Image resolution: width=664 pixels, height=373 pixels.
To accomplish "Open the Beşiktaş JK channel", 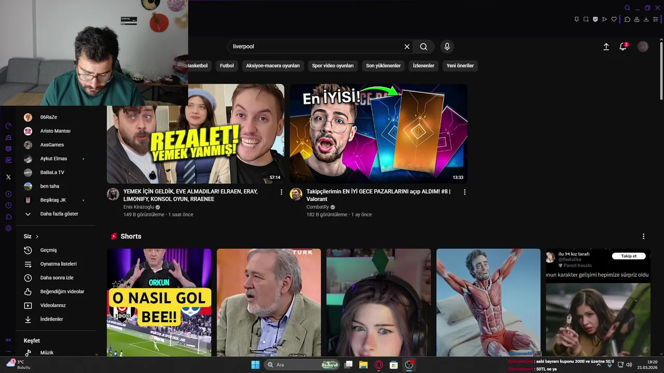I will tap(56, 200).
